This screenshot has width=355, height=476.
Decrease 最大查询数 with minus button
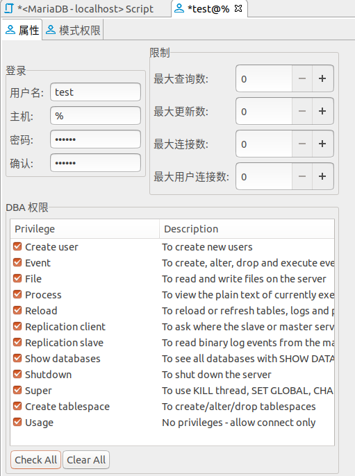[302, 78]
